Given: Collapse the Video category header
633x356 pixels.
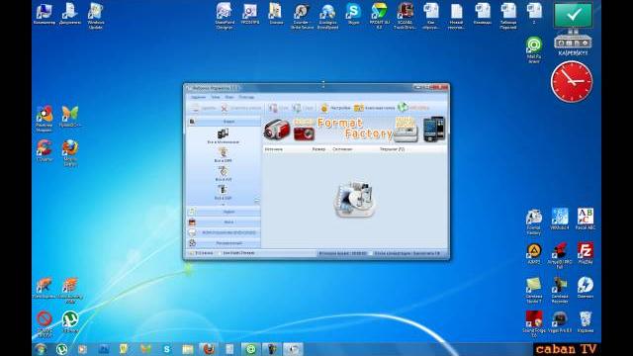Looking at the screenshot, I should pos(225,122).
